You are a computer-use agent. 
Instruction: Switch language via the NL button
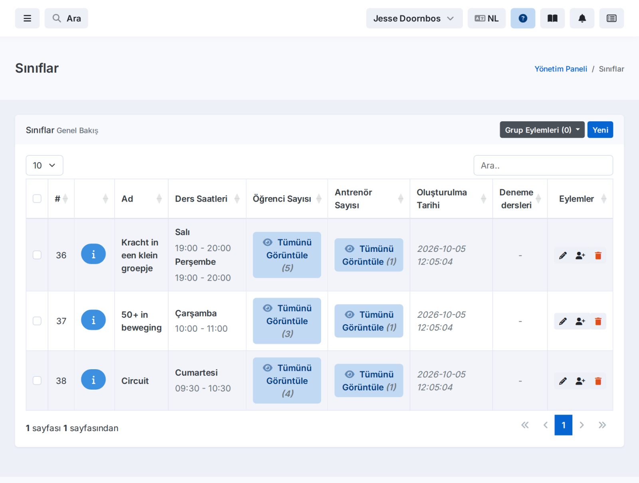pyautogui.click(x=486, y=18)
